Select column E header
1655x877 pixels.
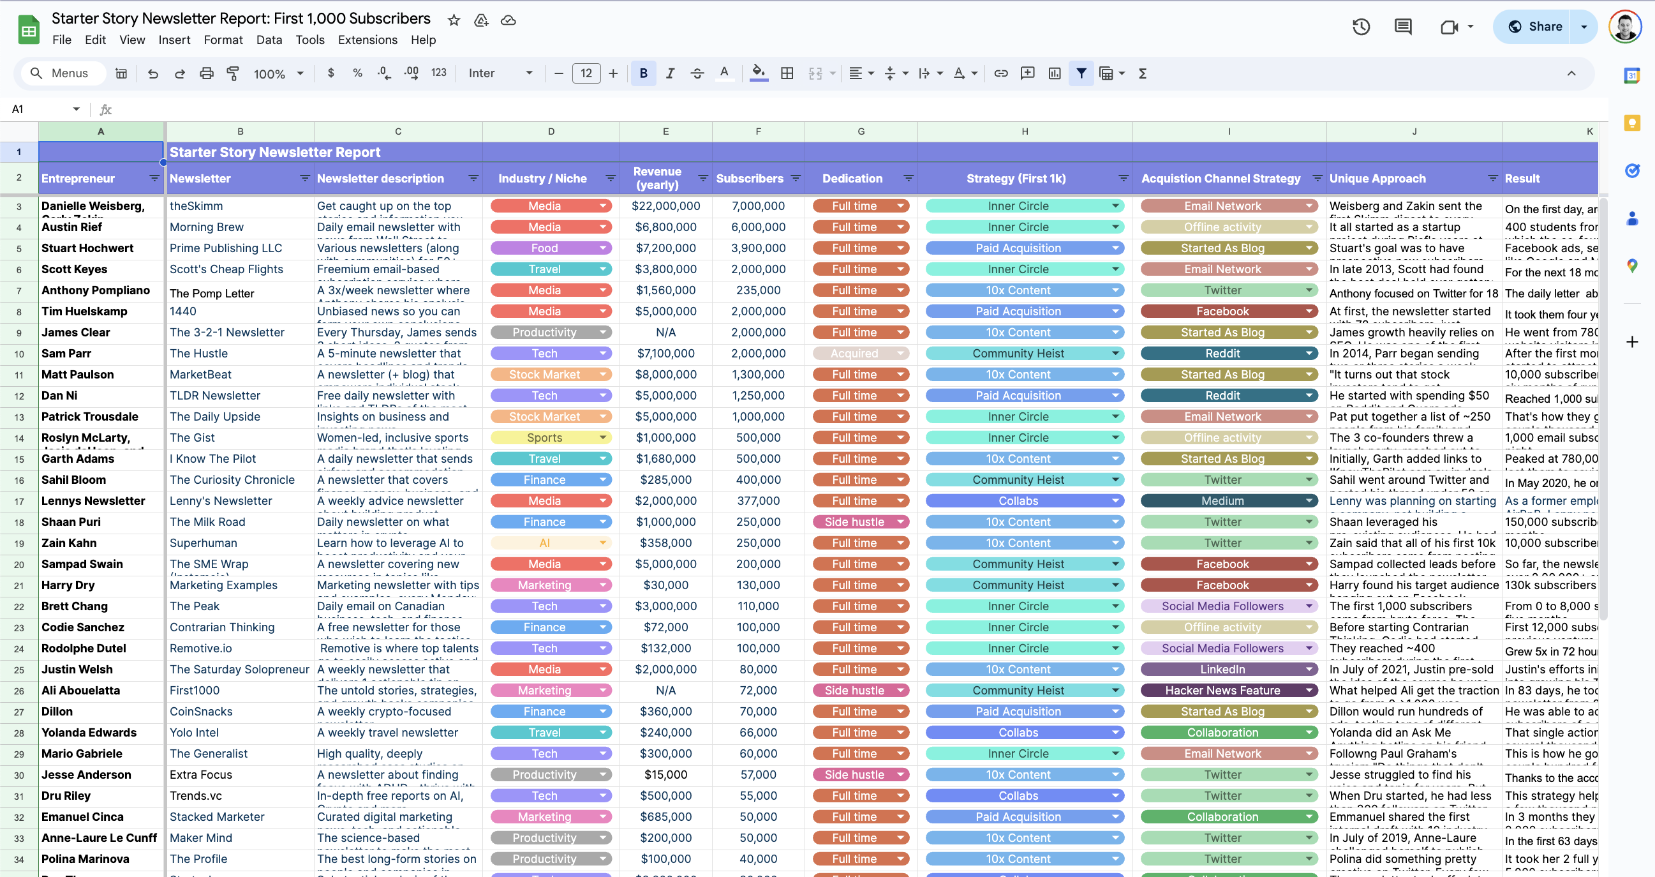665,131
